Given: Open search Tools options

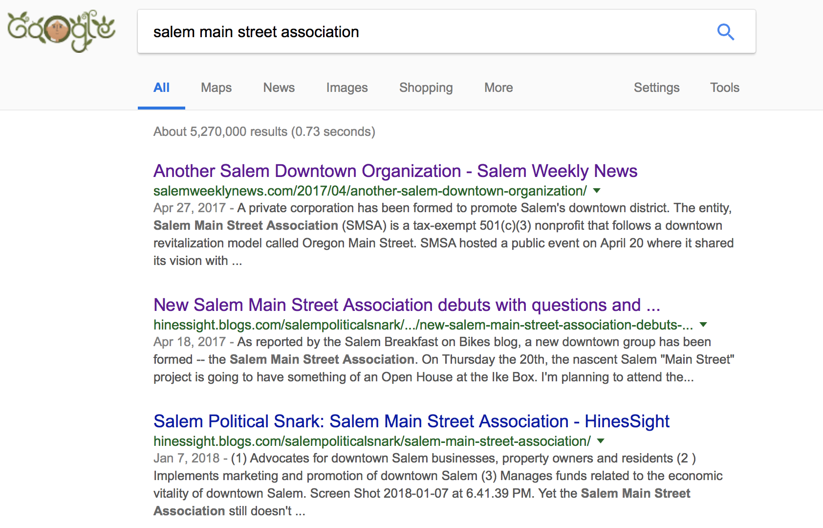Looking at the screenshot, I should point(724,88).
